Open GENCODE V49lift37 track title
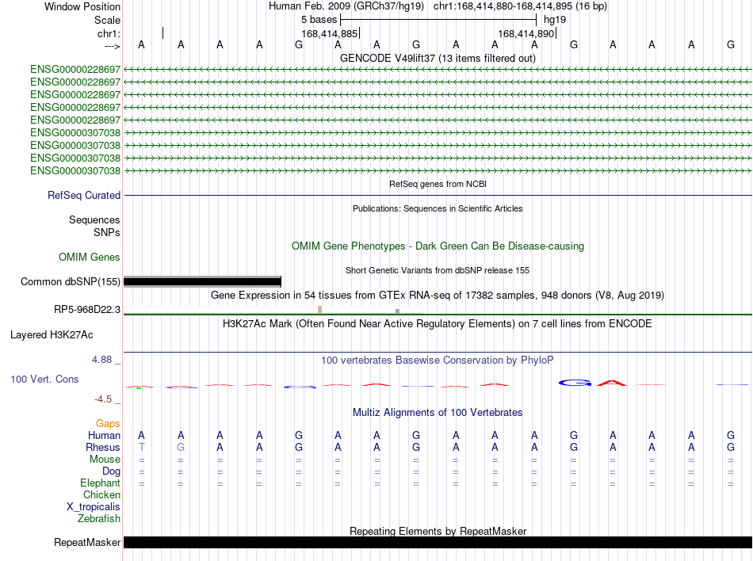The image size is (753, 561). [438, 58]
